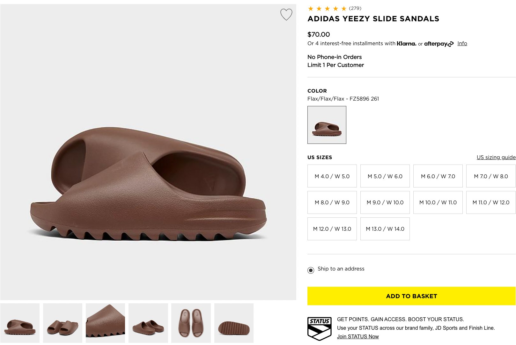The image size is (516, 345).
Task: Click Add to Basket
Action: click(x=411, y=296)
